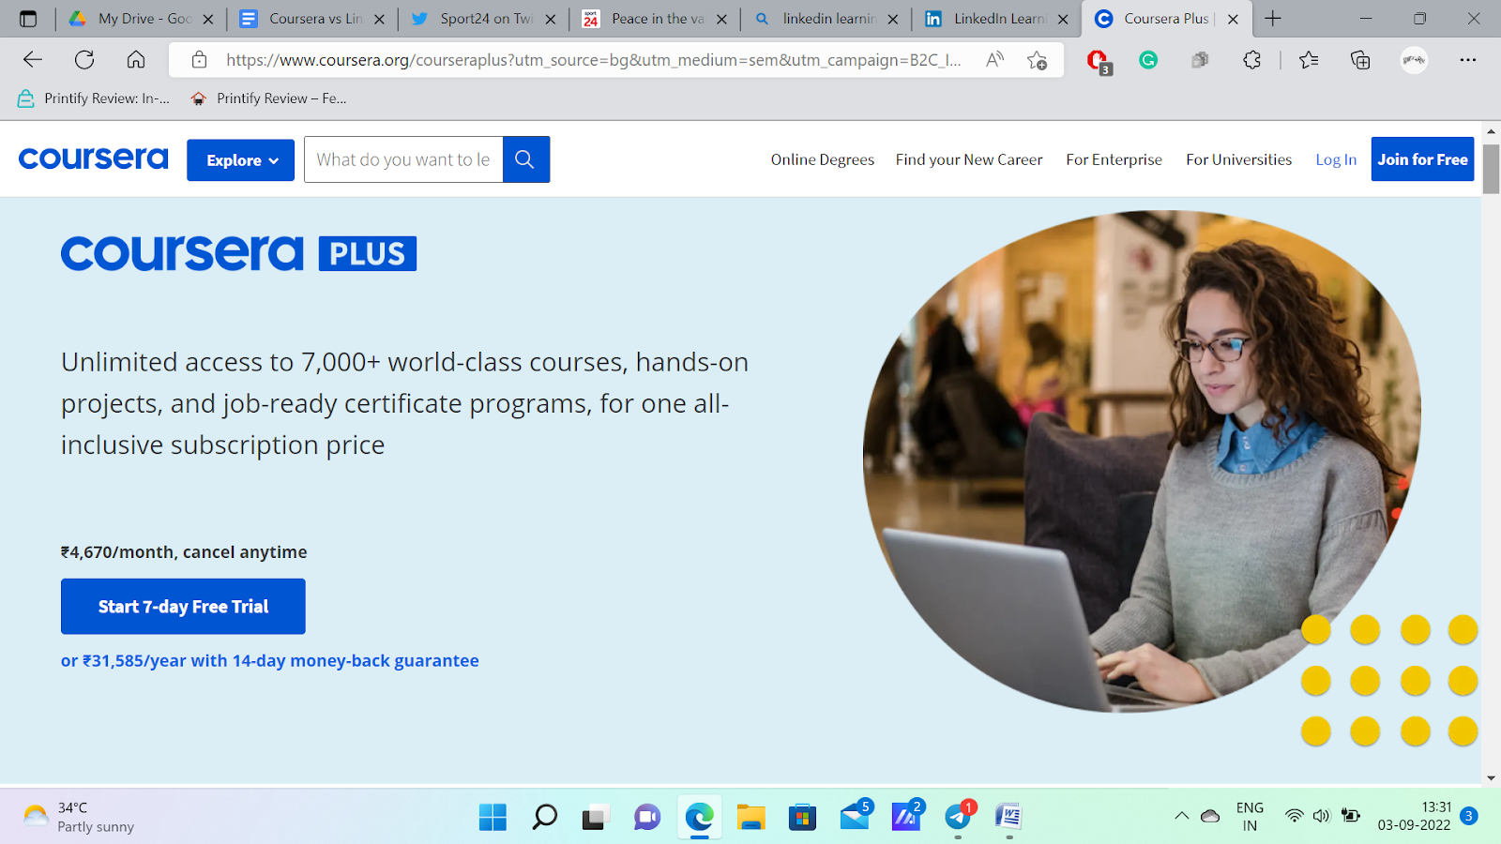Reload the page with the refresh icon

84,60
